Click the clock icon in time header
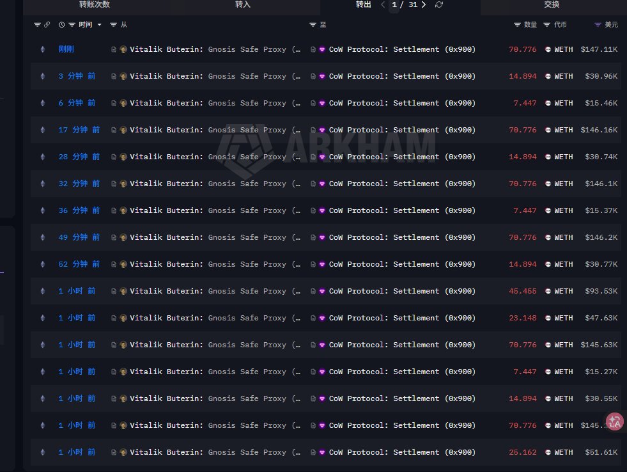The image size is (627, 472). (61, 25)
